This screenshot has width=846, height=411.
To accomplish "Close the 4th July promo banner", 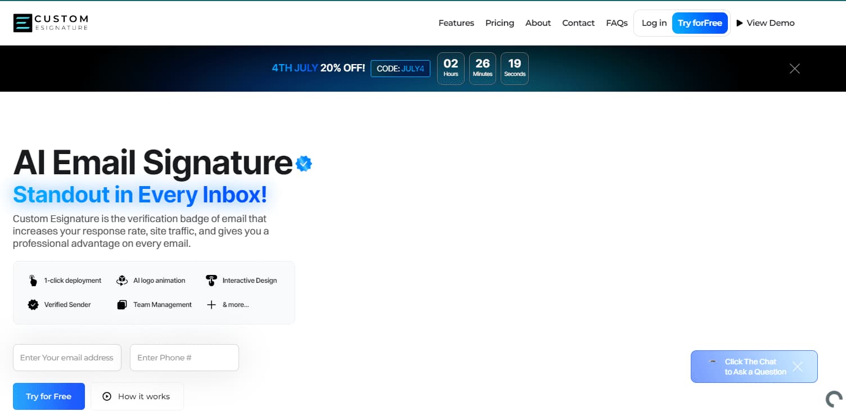I will 794,69.
